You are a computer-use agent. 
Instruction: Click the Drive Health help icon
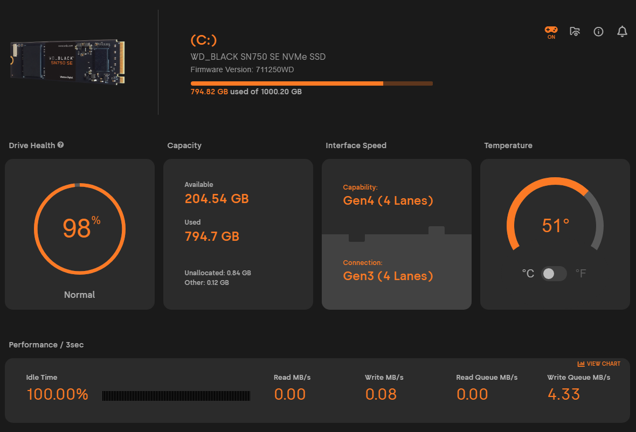[60, 145]
